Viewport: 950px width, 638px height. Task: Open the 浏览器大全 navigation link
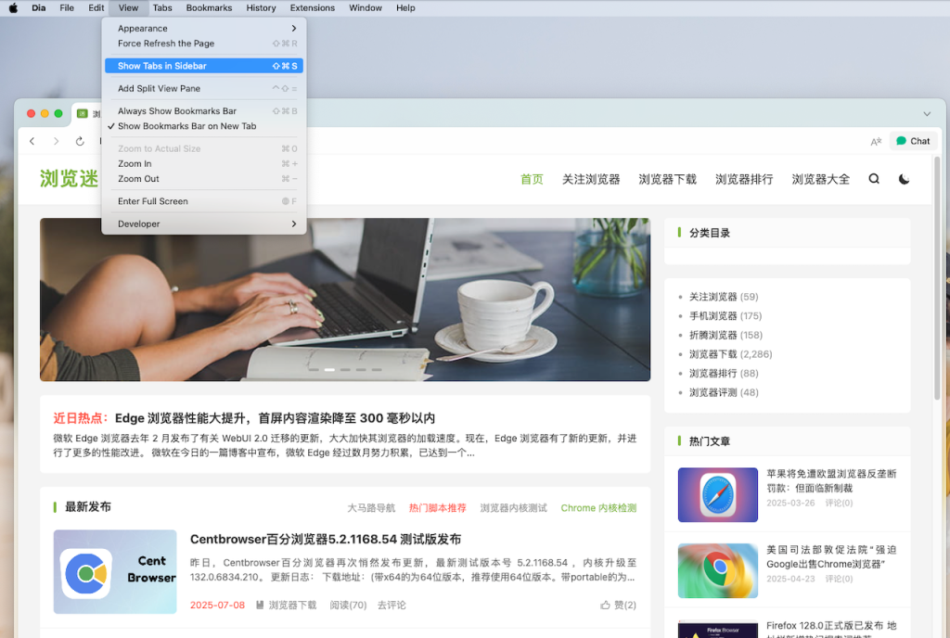(820, 179)
